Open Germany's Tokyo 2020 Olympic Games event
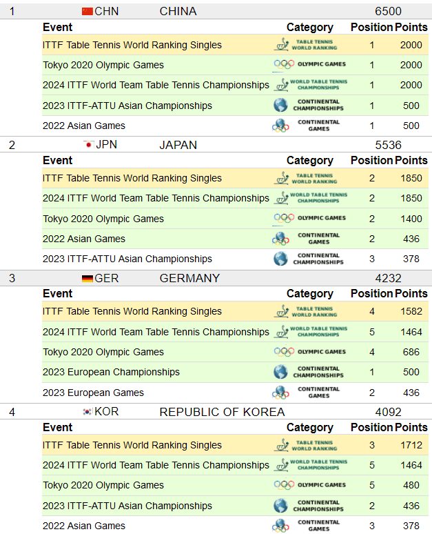The image size is (432, 534). pos(103,352)
